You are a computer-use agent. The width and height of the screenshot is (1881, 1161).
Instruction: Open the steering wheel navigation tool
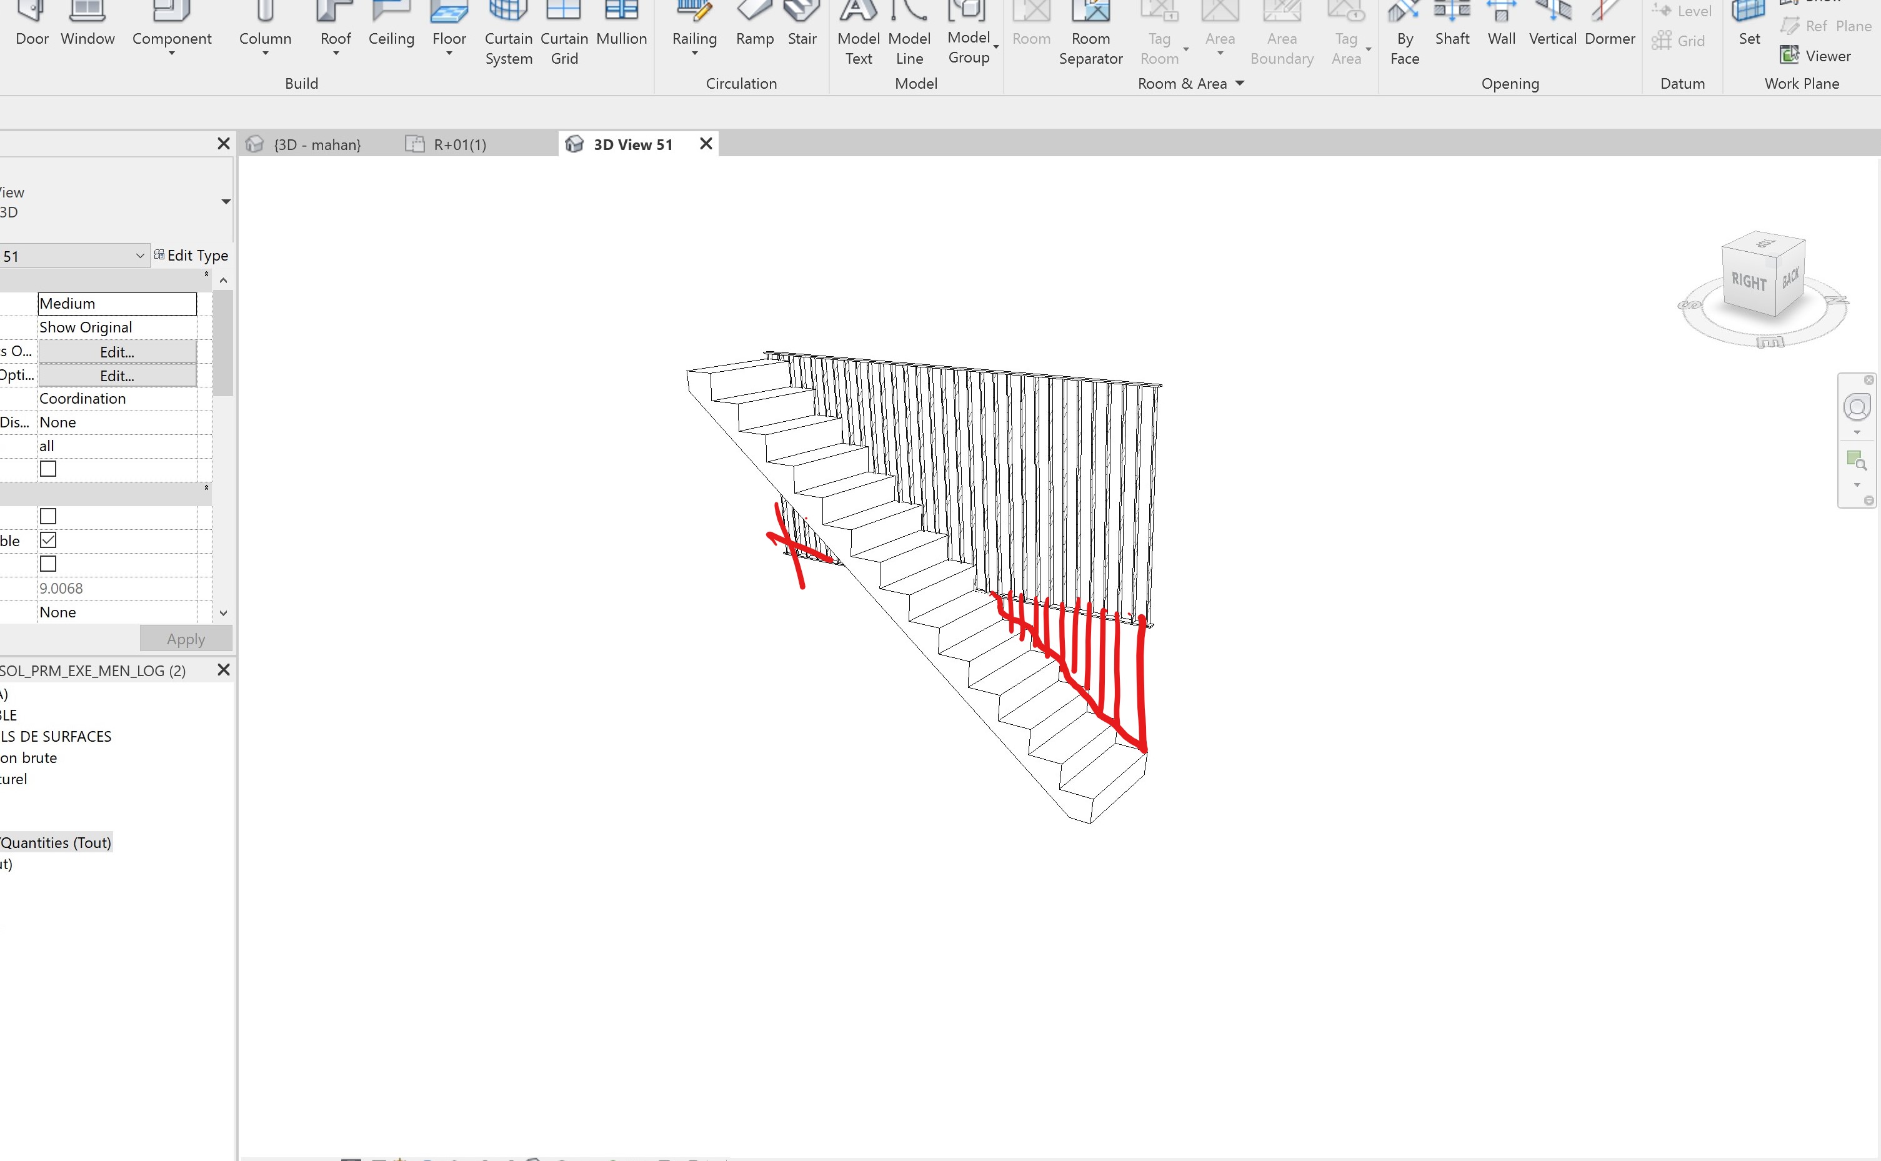click(1857, 407)
